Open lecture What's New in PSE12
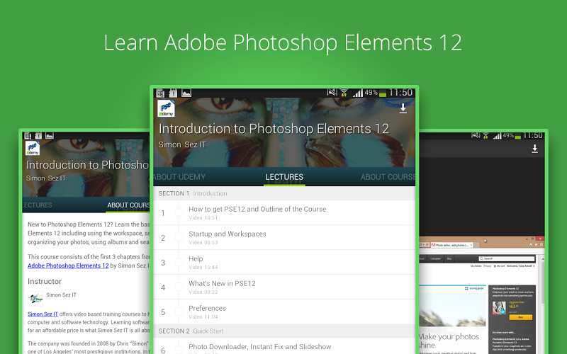Screen dimensions: 567x354 284,287
